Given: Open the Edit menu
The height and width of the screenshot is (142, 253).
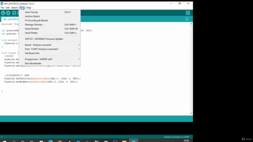Looking at the screenshot, I should [x=8, y=7].
